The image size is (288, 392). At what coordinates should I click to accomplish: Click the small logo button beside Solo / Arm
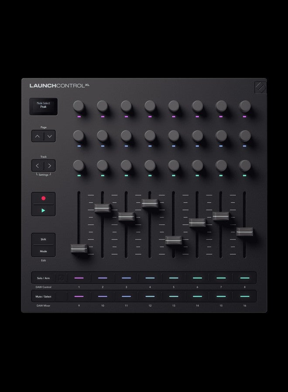pos(62,278)
